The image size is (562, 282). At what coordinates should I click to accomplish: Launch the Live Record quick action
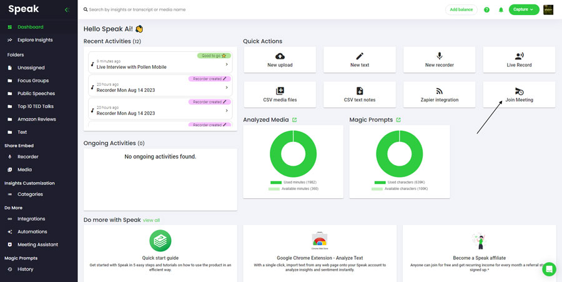[x=519, y=56]
